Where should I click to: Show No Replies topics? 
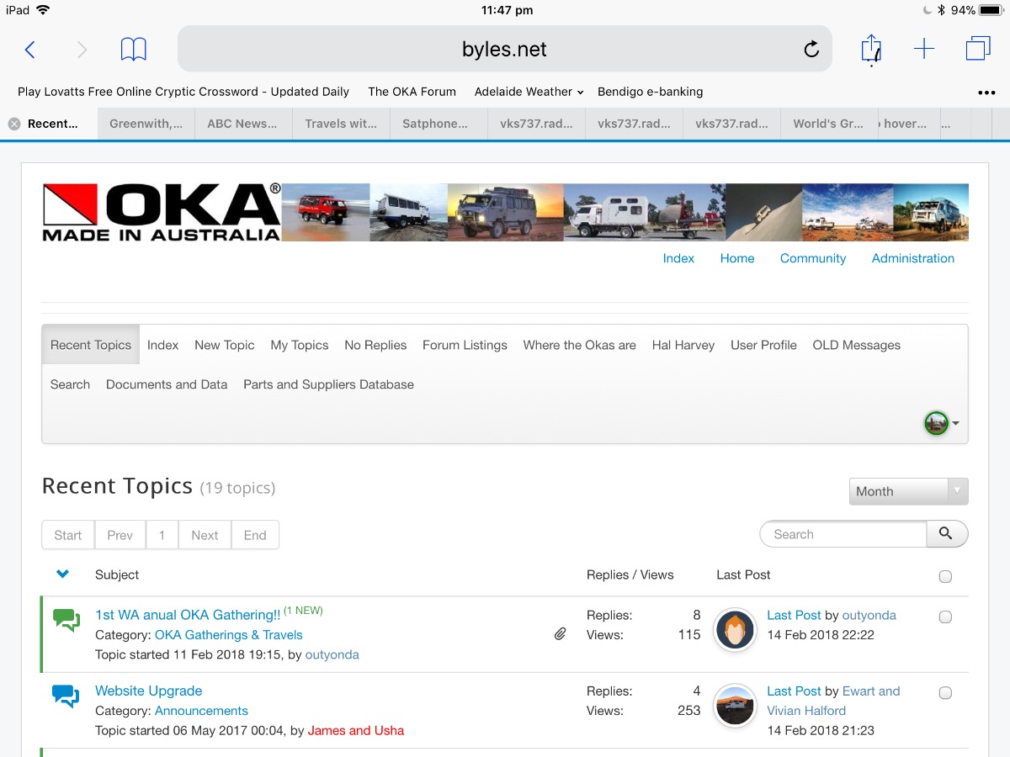point(375,345)
